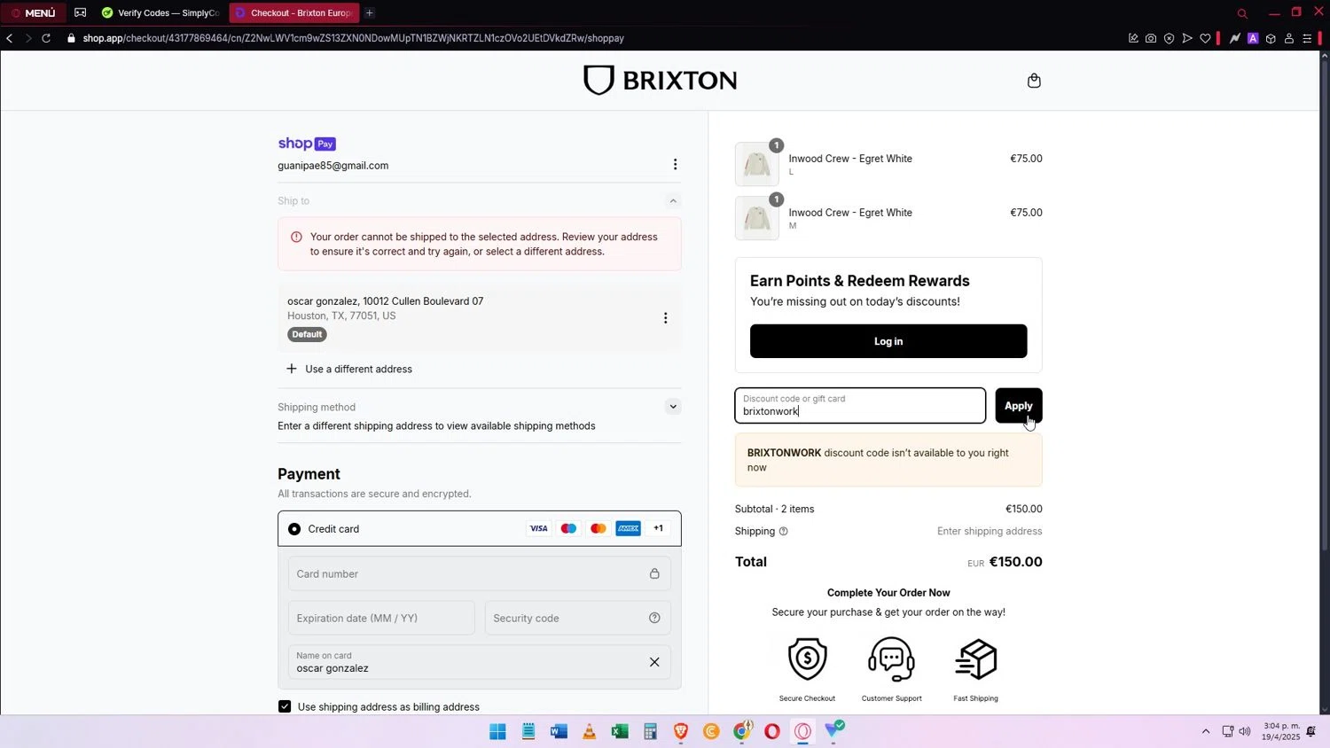Launch Excel from taskbar
1330x748 pixels.
pyautogui.click(x=620, y=731)
